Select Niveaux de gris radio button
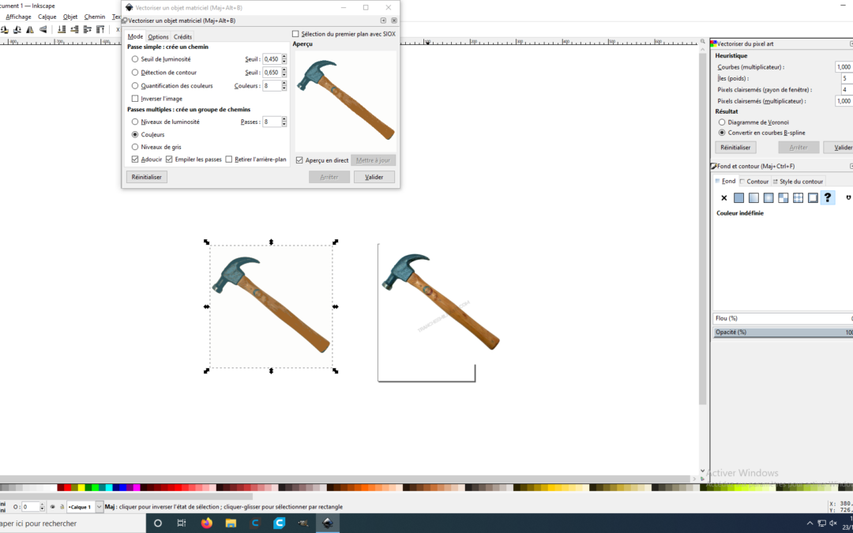 (135, 147)
